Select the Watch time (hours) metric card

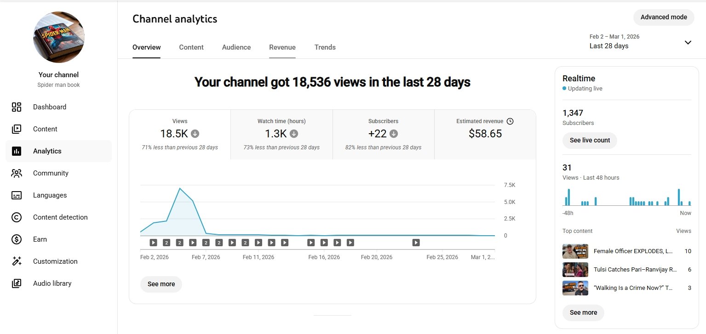click(281, 134)
